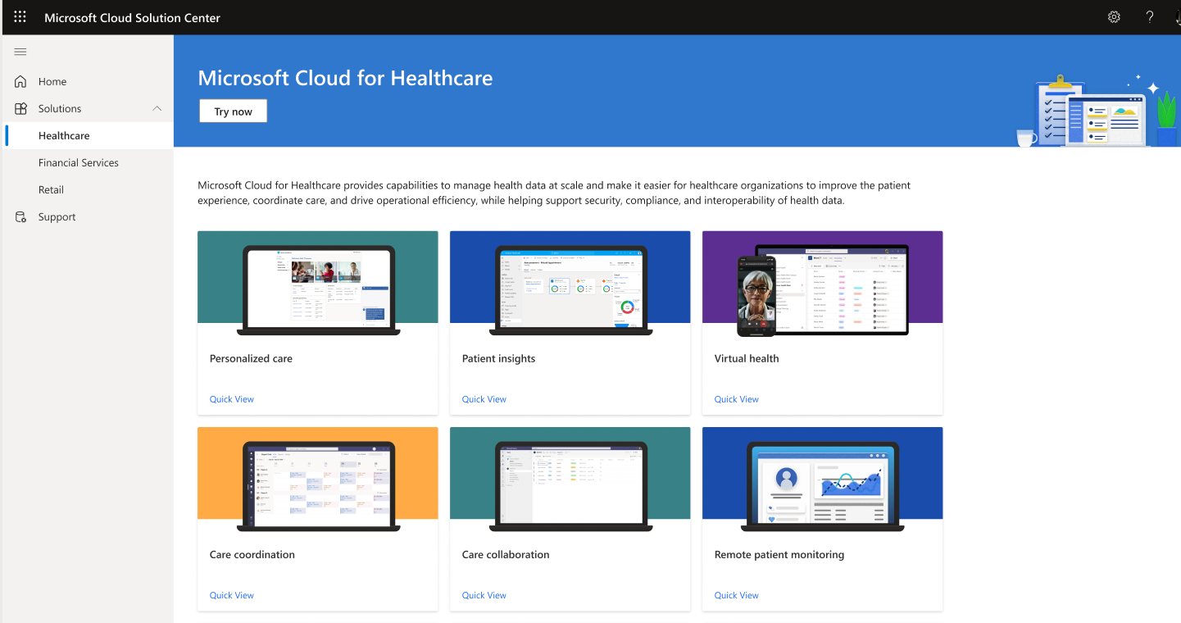
Task: Click the Patient insights title
Action: (x=498, y=358)
